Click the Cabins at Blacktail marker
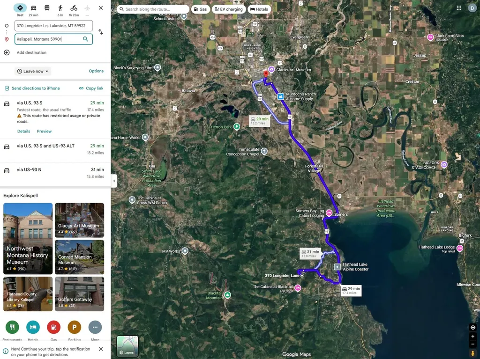The height and width of the screenshot is (359, 480). tap(298, 288)
